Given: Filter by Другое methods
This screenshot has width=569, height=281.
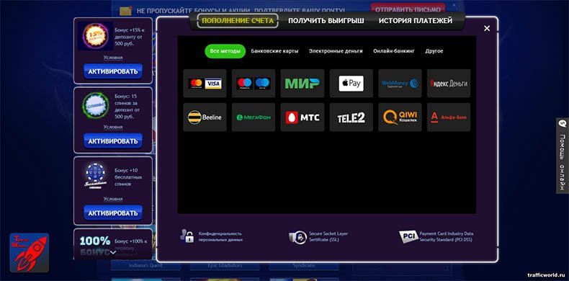Looking at the screenshot, I should 434,51.
